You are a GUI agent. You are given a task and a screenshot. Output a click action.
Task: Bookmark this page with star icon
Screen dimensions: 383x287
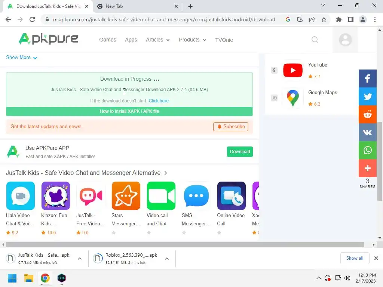(x=324, y=19)
